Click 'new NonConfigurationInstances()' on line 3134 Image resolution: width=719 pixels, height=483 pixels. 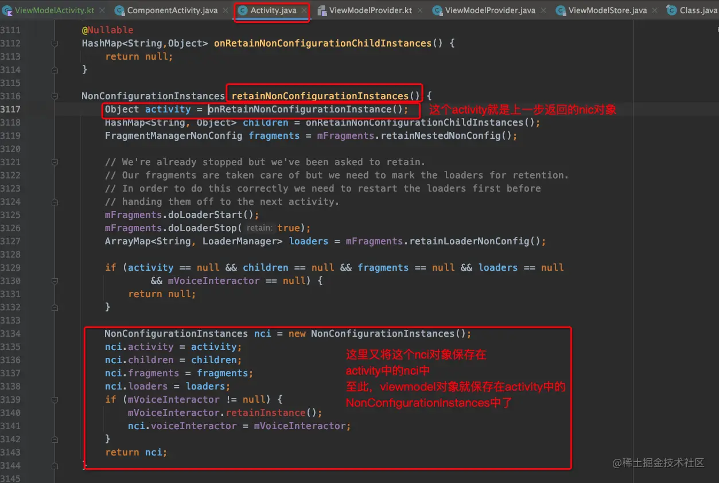pyautogui.click(x=380, y=333)
